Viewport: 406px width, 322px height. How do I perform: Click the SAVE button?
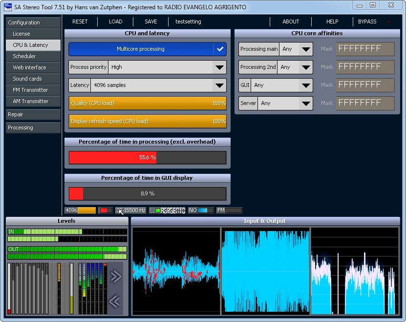point(151,22)
